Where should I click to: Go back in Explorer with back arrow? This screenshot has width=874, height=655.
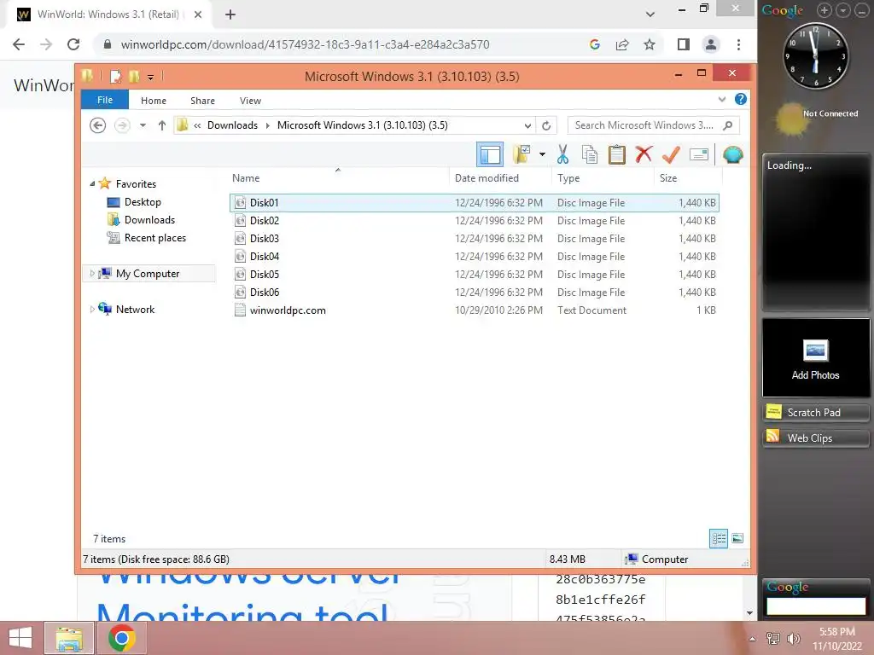97,125
